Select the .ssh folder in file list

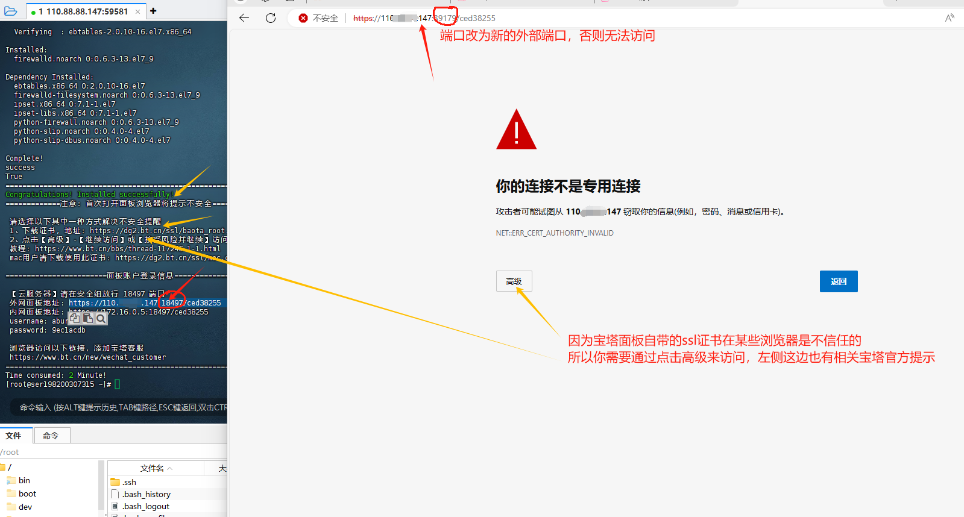(129, 482)
